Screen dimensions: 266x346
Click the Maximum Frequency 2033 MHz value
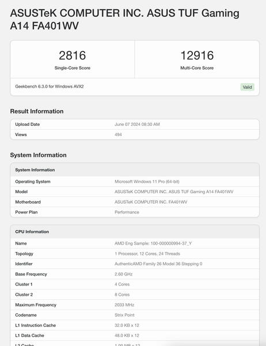point(124,304)
